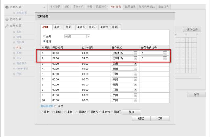Screen dimensions: 210x137
Task: Expand the 巡航扫描 task mode dropdown
Action: pos(135,53)
